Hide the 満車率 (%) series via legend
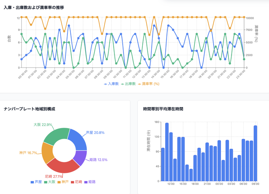Screen dimensions: 269x194 click(148, 84)
